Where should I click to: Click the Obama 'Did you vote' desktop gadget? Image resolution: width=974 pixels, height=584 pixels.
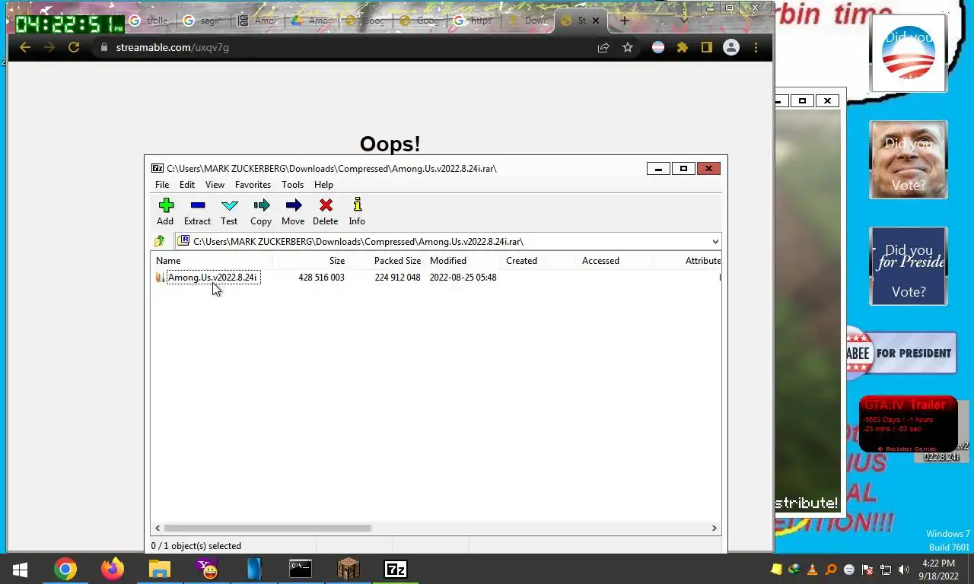coord(909,53)
